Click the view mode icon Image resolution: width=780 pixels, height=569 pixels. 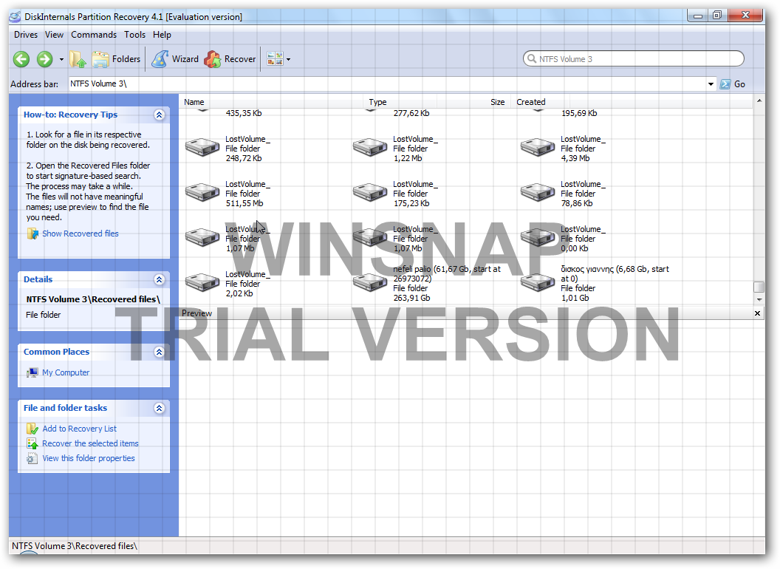(275, 58)
